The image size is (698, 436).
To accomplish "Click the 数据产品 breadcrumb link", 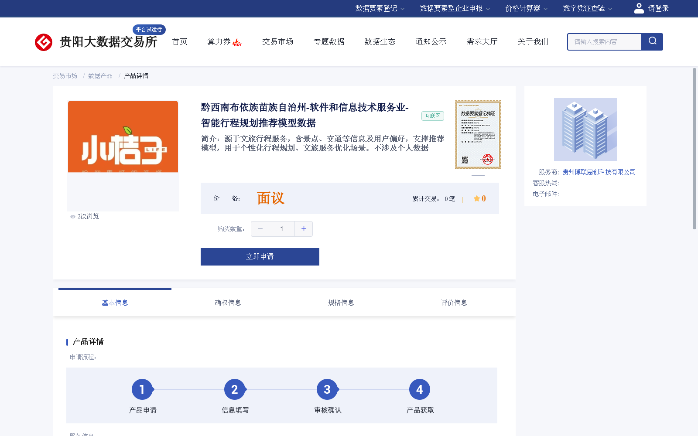I will [x=100, y=75].
